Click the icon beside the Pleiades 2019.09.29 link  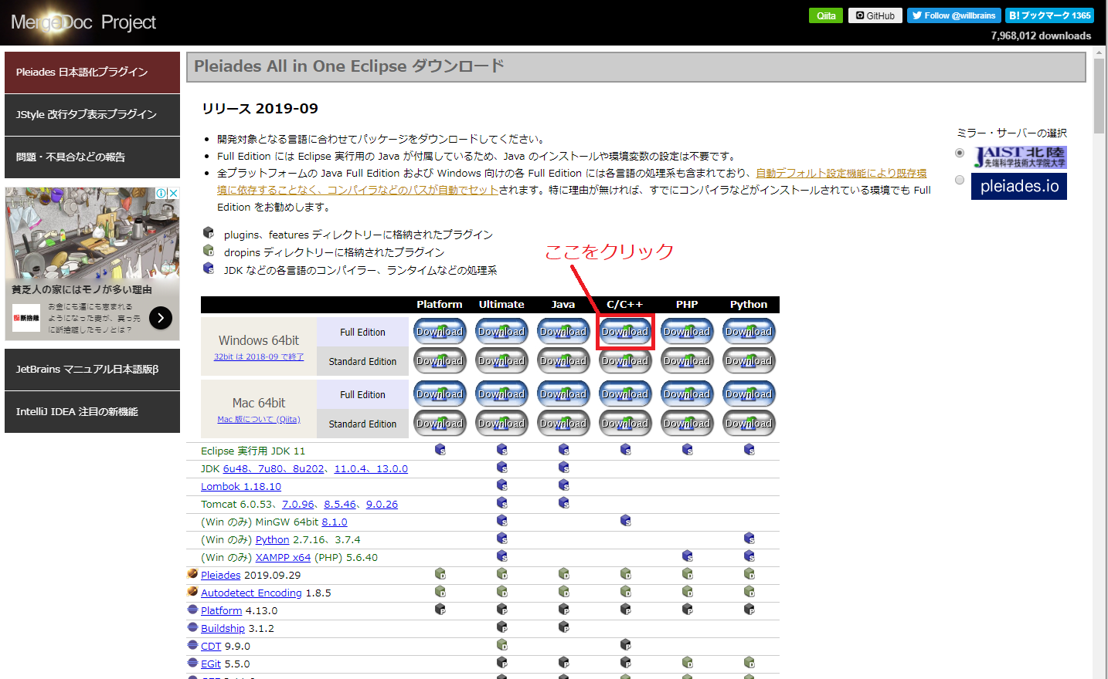(192, 574)
